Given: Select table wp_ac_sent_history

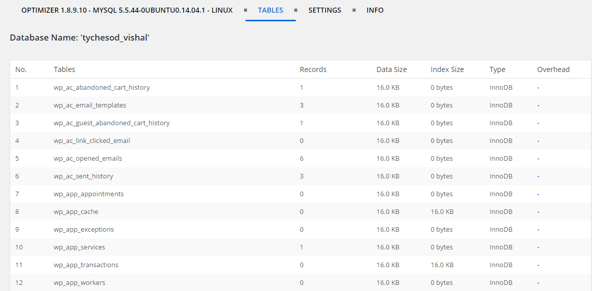Looking at the screenshot, I should point(83,176).
